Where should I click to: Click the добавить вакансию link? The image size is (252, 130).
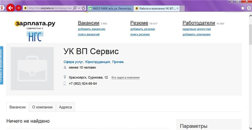(x=92, y=29)
